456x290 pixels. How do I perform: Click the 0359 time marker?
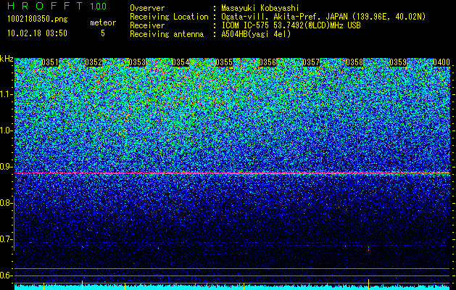(x=398, y=62)
